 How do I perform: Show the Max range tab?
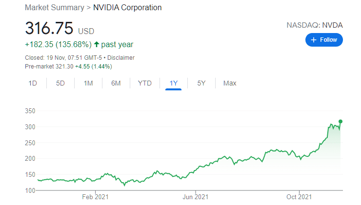230,83
